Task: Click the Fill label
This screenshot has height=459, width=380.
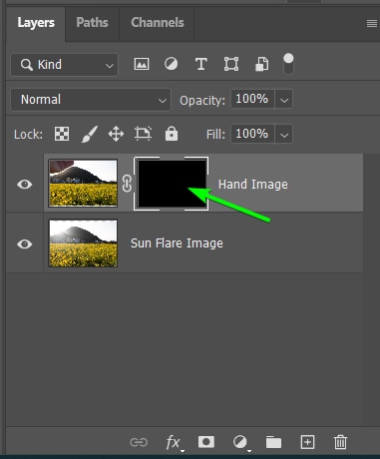Action: pos(215,135)
